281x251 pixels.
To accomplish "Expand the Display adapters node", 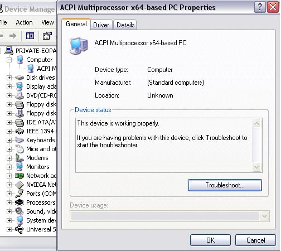I will pyautogui.click(x=9, y=86).
